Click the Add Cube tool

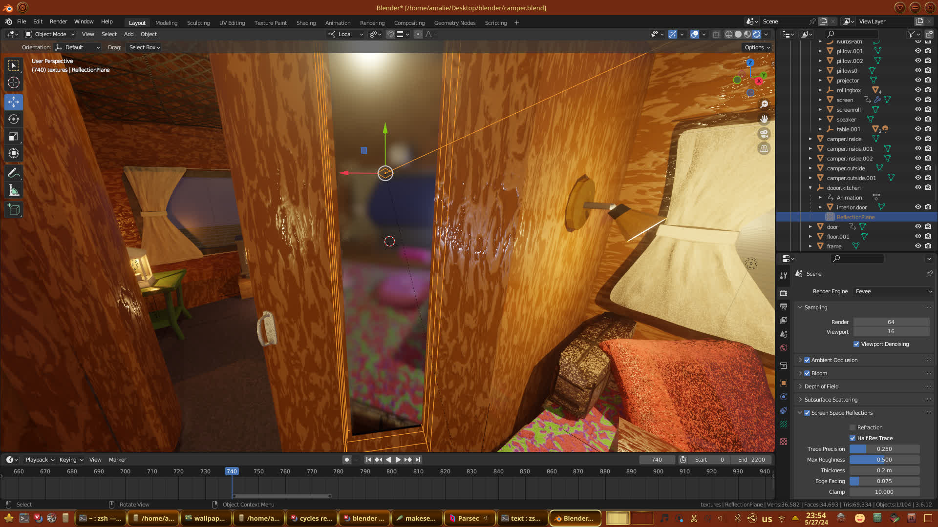[x=14, y=210]
